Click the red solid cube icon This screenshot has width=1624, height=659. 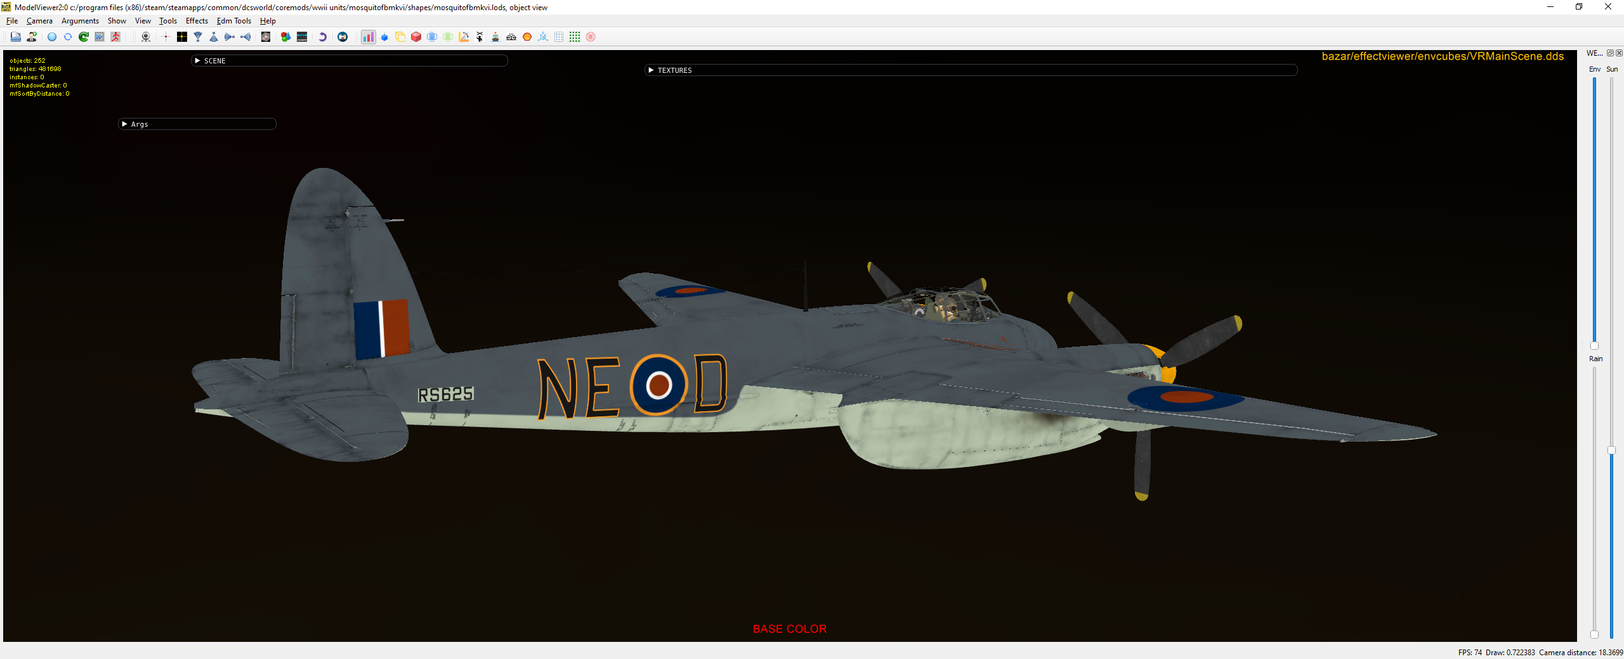[416, 37]
